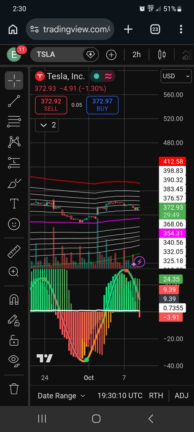The image size is (194, 432).
Task: Toggle stay in drawing mode
Action: (14, 320)
